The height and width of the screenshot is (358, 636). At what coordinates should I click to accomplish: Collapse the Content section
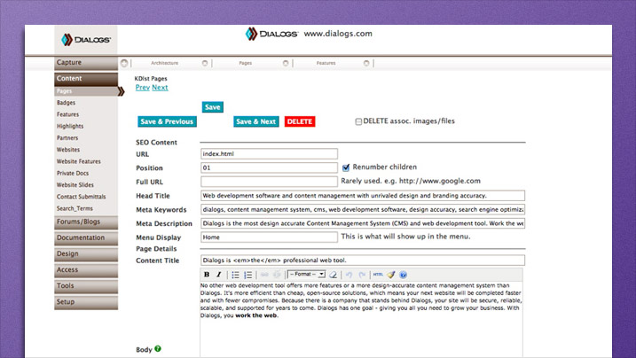pos(86,79)
